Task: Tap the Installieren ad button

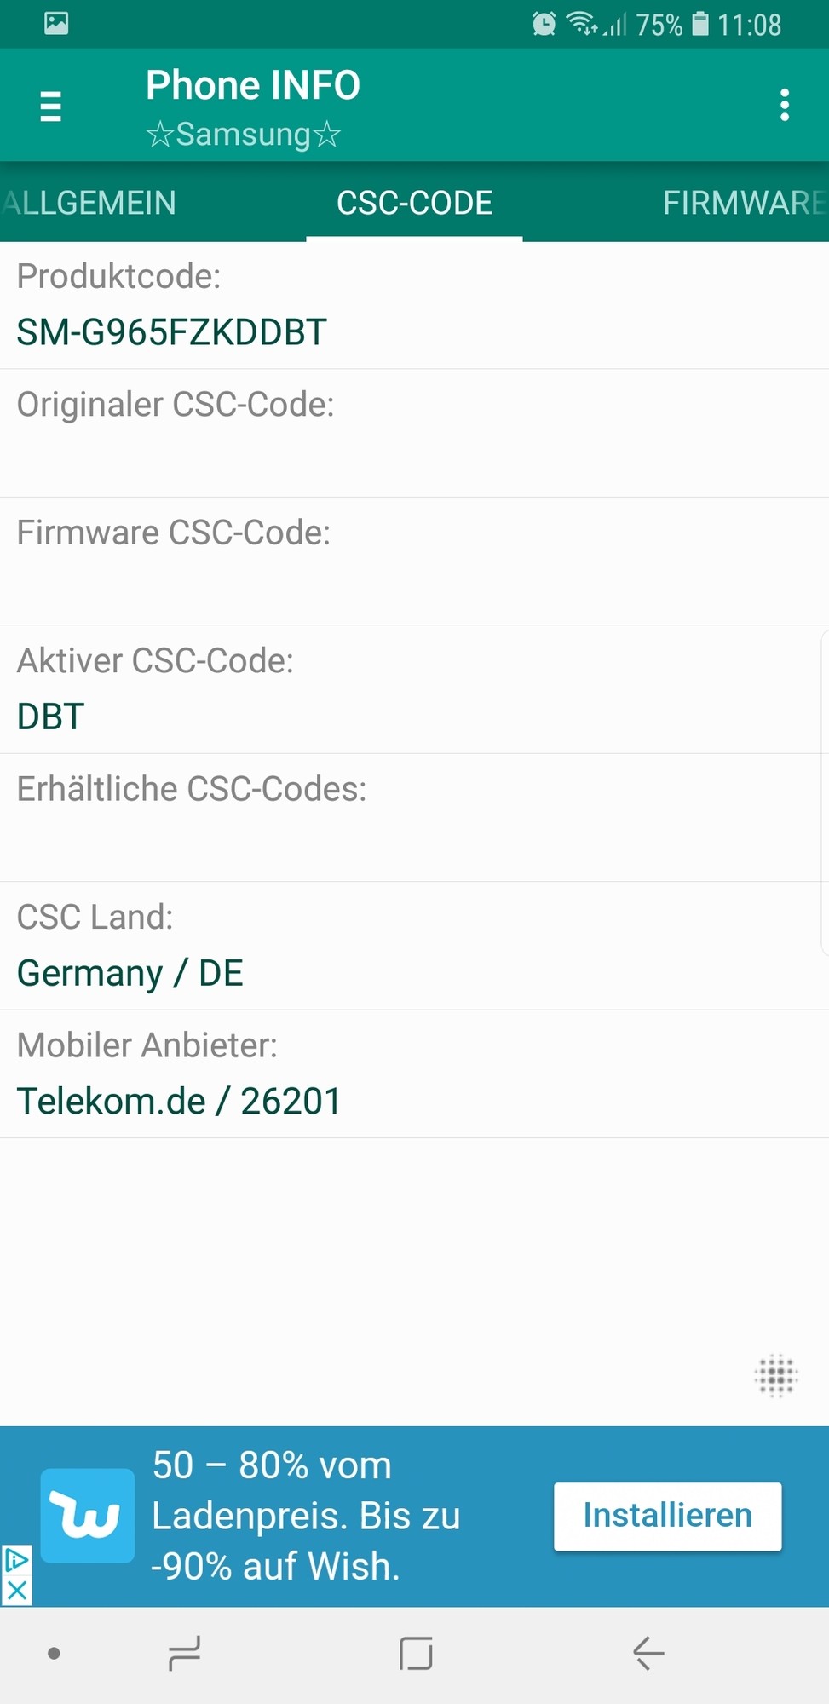Action: click(667, 1516)
